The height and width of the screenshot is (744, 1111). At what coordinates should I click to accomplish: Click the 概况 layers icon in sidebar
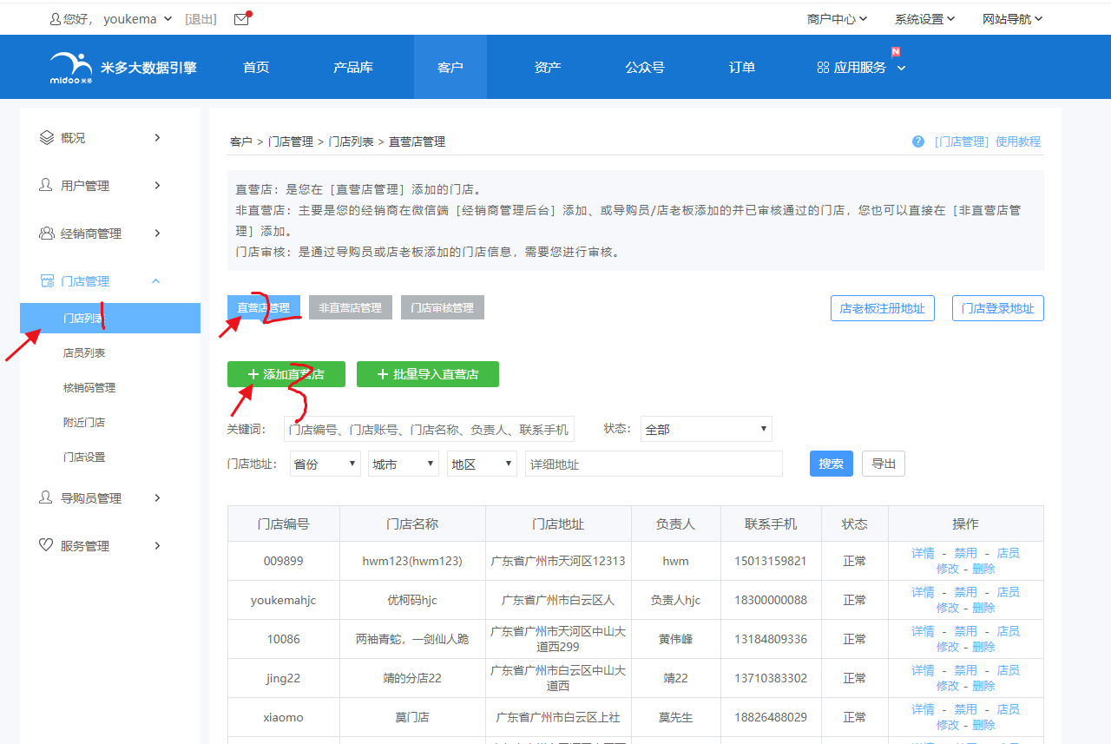click(x=47, y=138)
